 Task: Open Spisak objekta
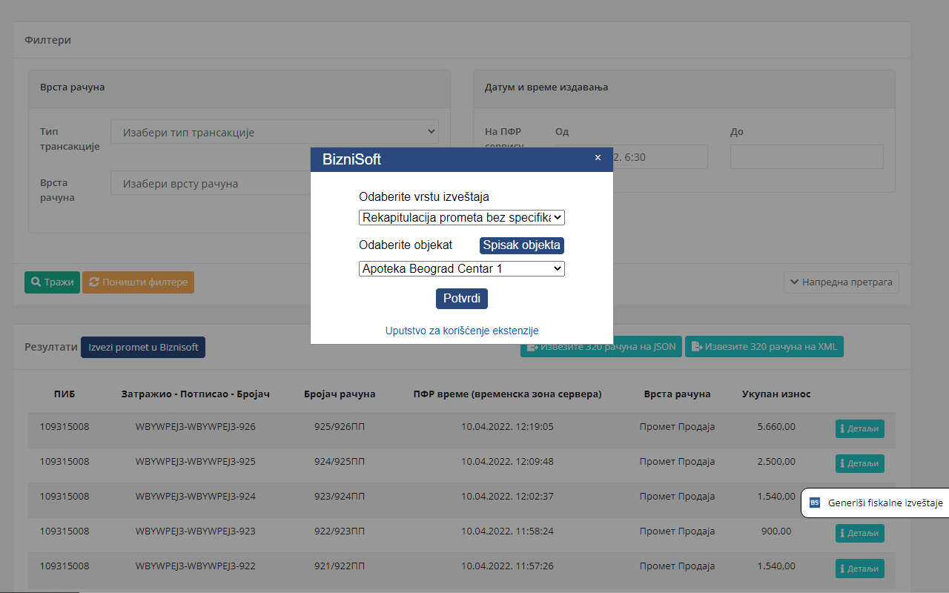coord(521,245)
